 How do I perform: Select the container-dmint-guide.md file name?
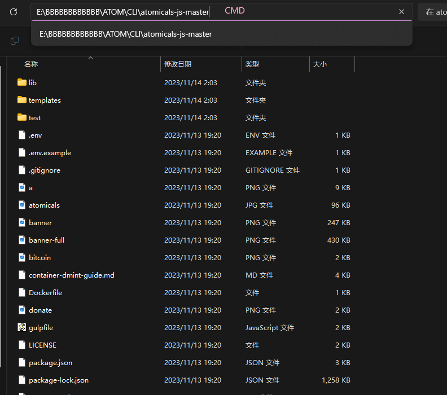click(x=71, y=275)
